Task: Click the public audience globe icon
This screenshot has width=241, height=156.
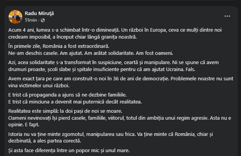Action: tap(42, 20)
